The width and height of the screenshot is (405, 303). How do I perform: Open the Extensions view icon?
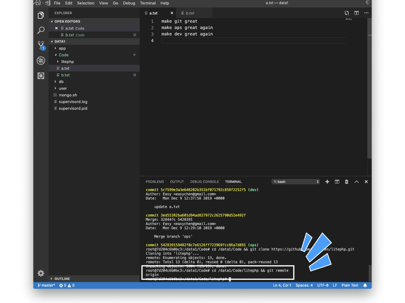pos(41,76)
